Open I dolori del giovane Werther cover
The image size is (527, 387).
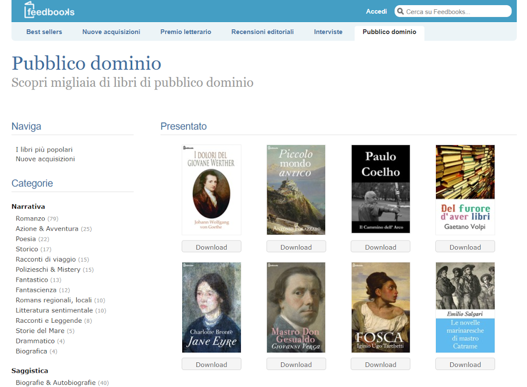coord(212,190)
